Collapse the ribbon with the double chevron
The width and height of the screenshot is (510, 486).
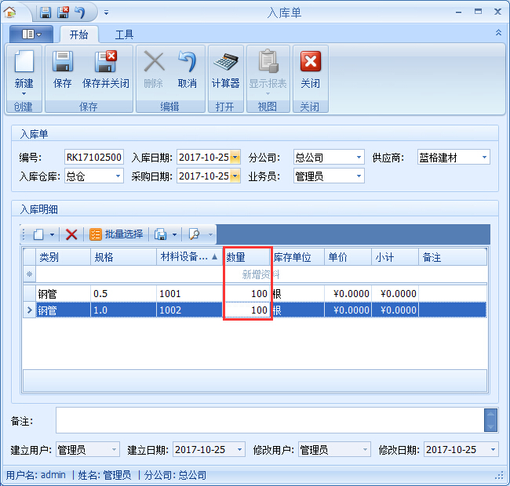point(498,32)
